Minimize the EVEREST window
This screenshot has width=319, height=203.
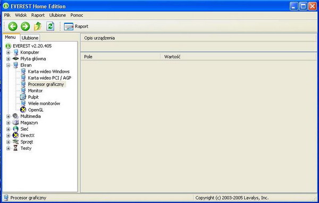click(x=293, y=6)
